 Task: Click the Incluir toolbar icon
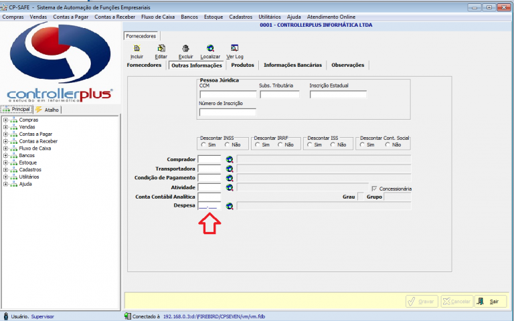click(x=137, y=48)
